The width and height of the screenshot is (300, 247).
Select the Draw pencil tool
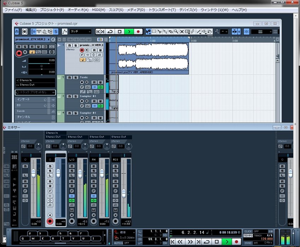[193, 31]
